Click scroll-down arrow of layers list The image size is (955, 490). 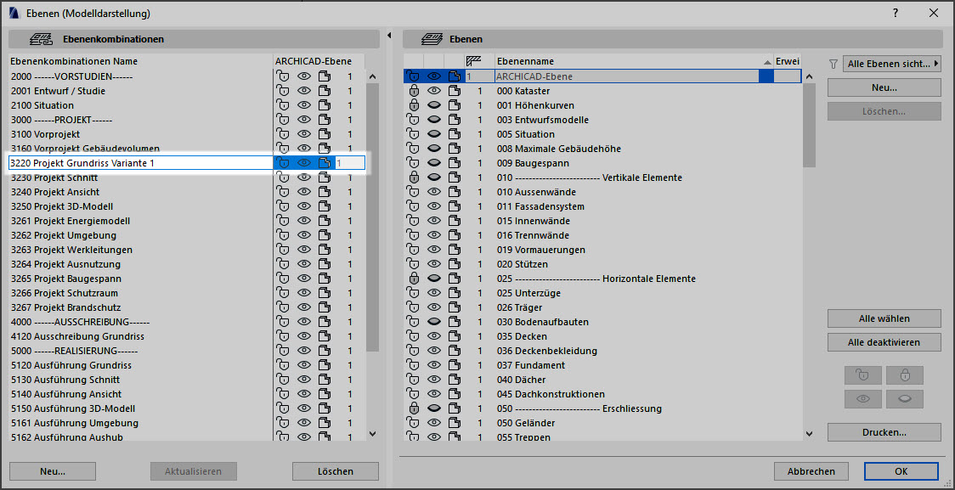(x=809, y=433)
